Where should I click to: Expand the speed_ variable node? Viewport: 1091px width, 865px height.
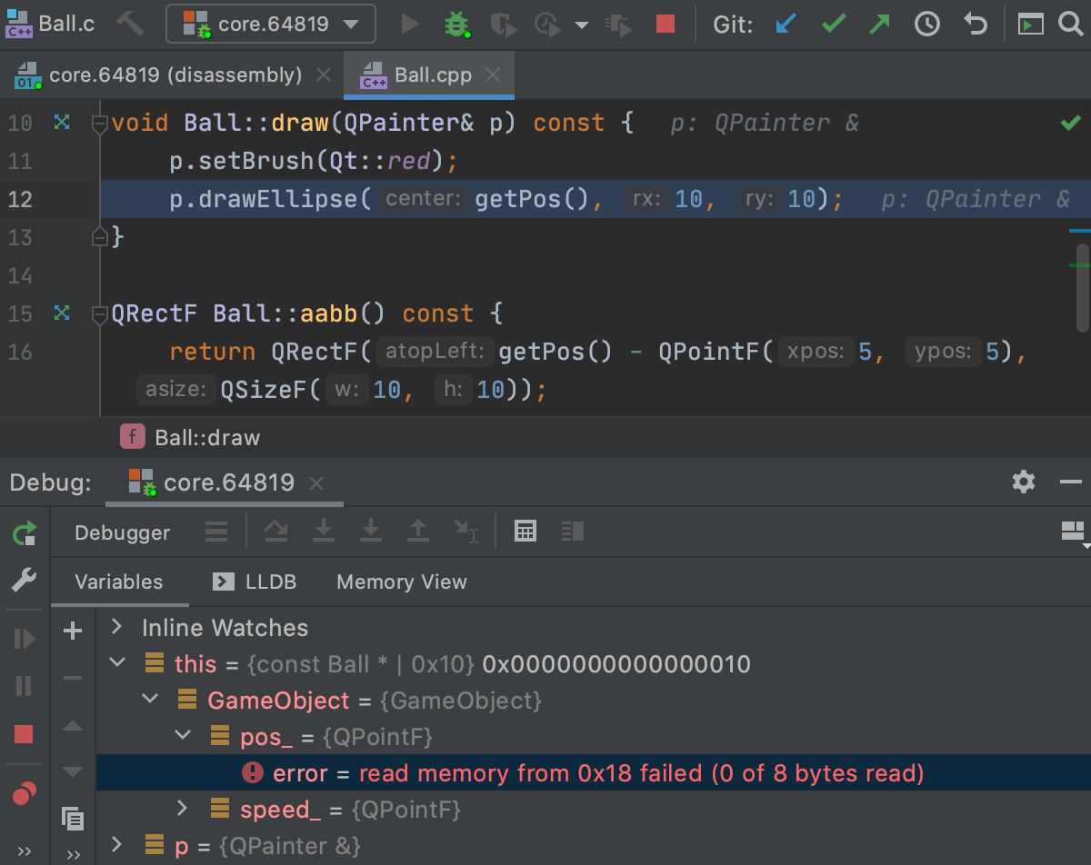(181, 809)
